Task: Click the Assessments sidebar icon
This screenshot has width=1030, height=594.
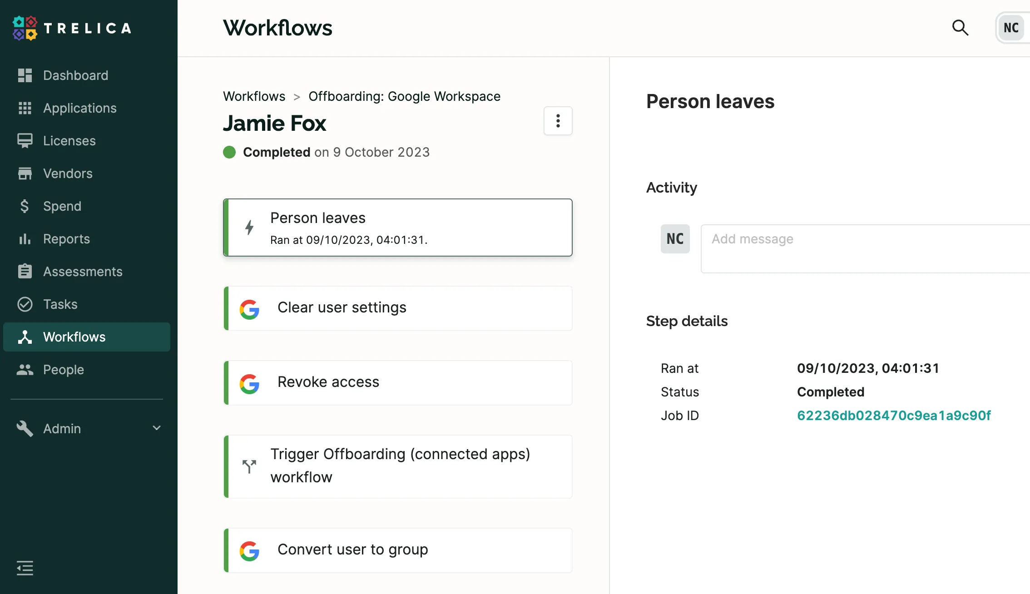Action: coord(25,271)
